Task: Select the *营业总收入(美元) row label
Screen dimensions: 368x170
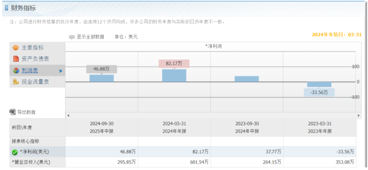Action: [31, 162]
